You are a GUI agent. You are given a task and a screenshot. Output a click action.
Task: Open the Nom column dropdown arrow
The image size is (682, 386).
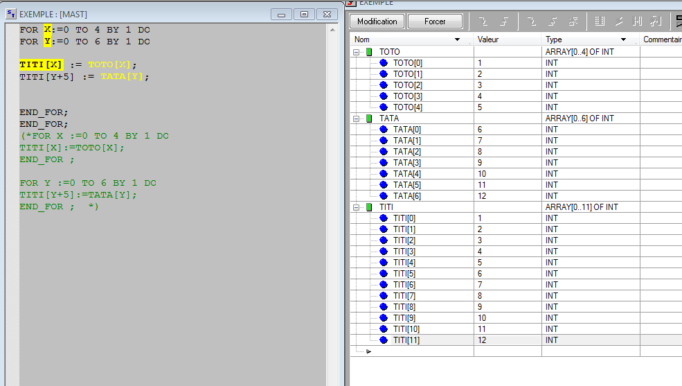[x=457, y=40]
